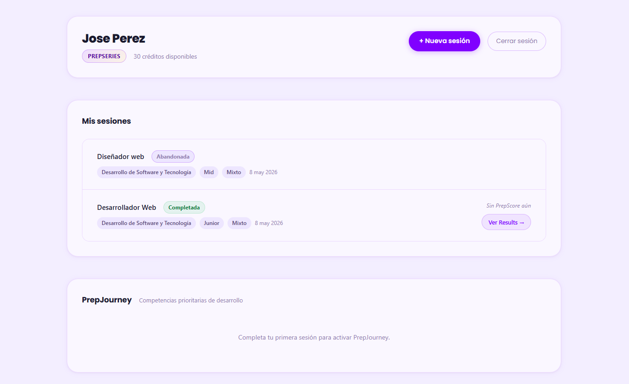Click the 30 créditos disponibles text
629x384 pixels.
point(165,57)
